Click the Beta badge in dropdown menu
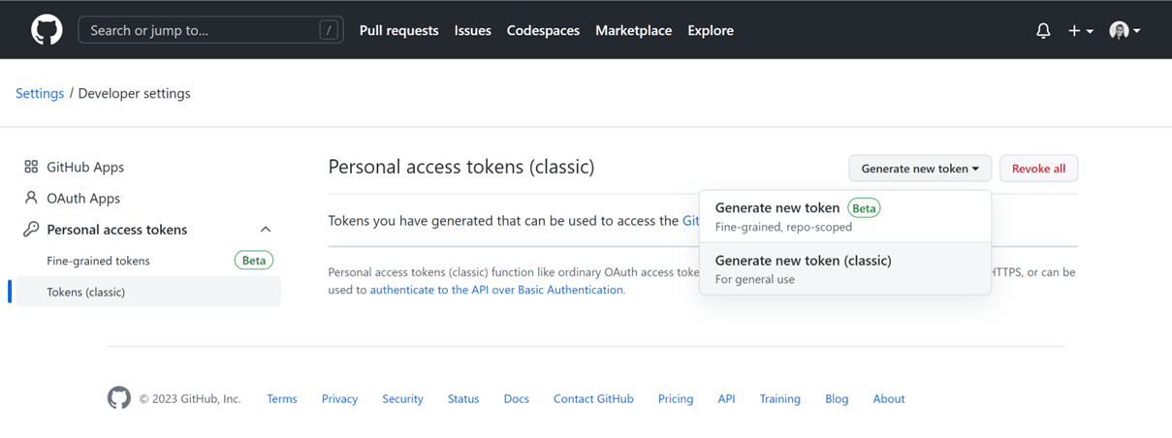 864,208
